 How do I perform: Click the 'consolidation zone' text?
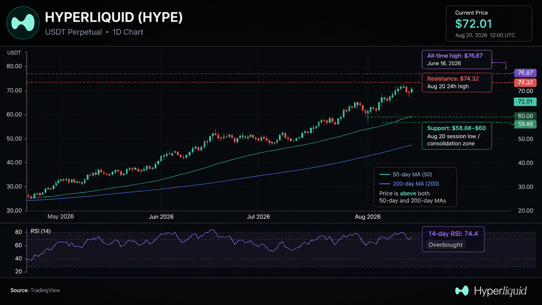coord(451,143)
